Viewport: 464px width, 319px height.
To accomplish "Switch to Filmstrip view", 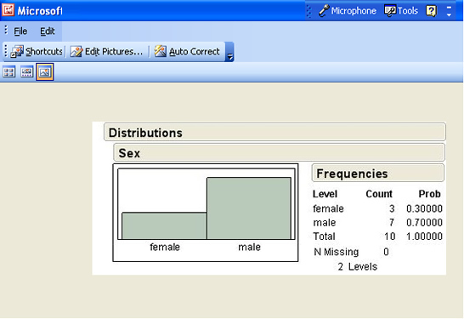I will click(x=27, y=72).
